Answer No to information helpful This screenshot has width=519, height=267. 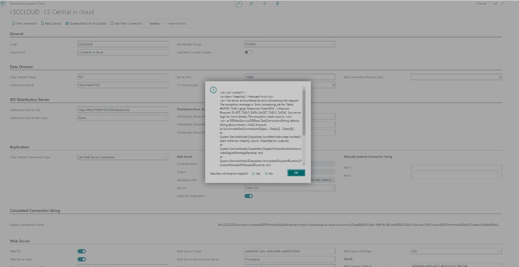tap(269, 173)
